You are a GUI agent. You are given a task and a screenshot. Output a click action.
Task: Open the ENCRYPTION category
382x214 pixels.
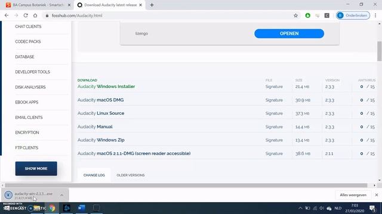tap(27, 133)
